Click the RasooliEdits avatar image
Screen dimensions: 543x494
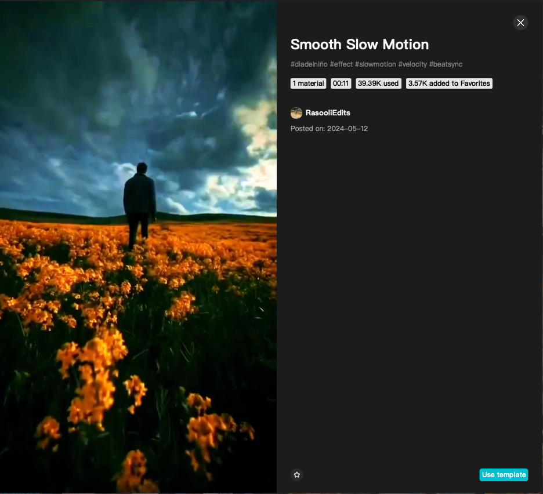click(296, 113)
